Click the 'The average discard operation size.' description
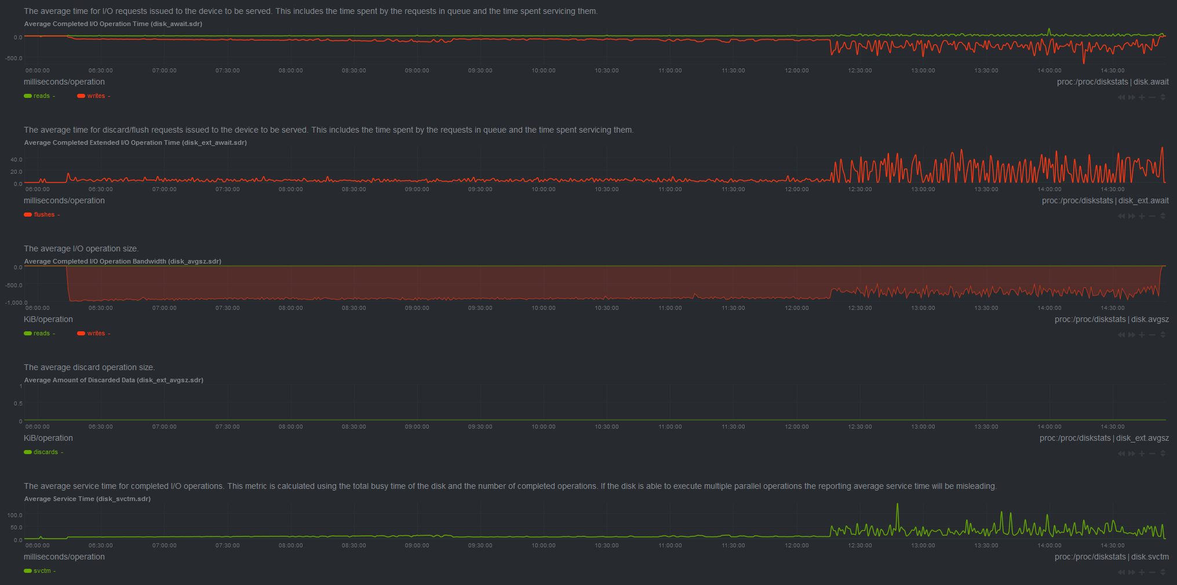 (89, 368)
